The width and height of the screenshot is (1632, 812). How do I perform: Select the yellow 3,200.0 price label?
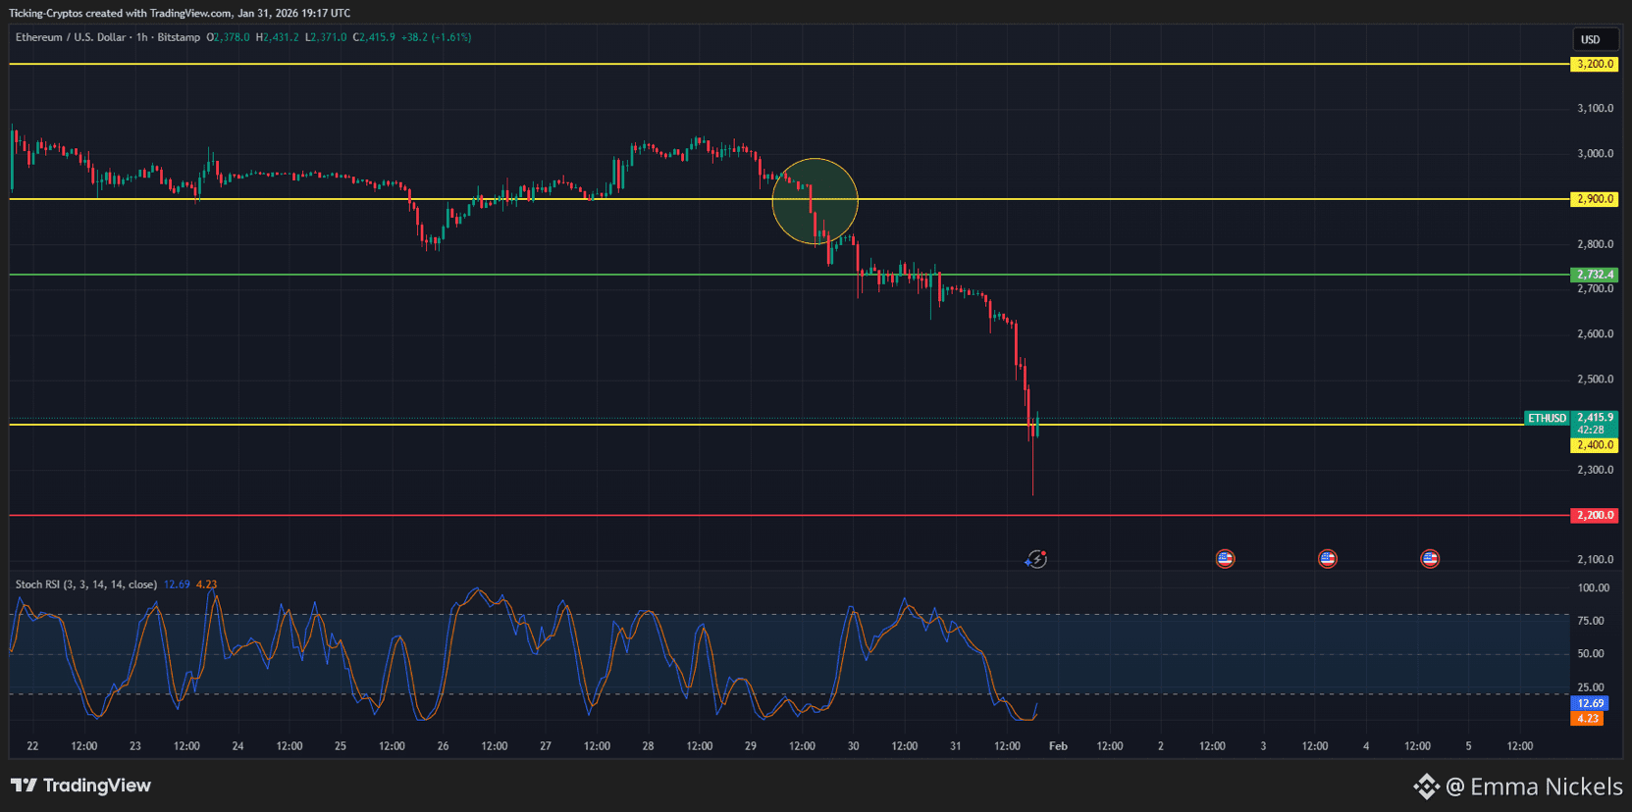pyautogui.click(x=1595, y=64)
